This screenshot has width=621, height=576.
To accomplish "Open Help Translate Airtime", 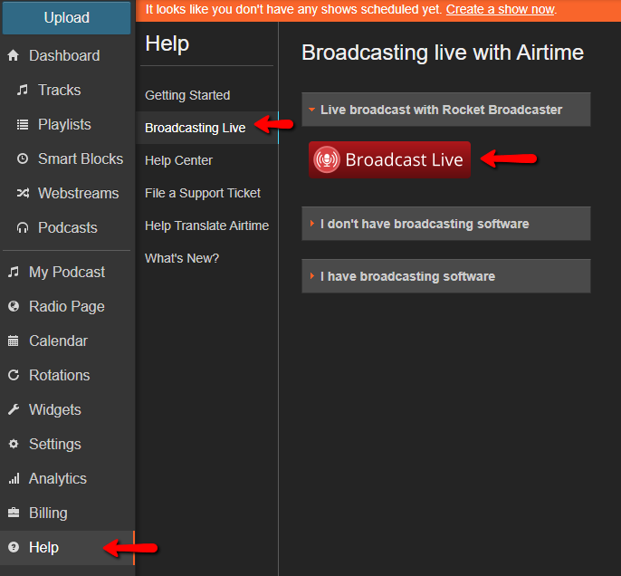I will (x=206, y=226).
